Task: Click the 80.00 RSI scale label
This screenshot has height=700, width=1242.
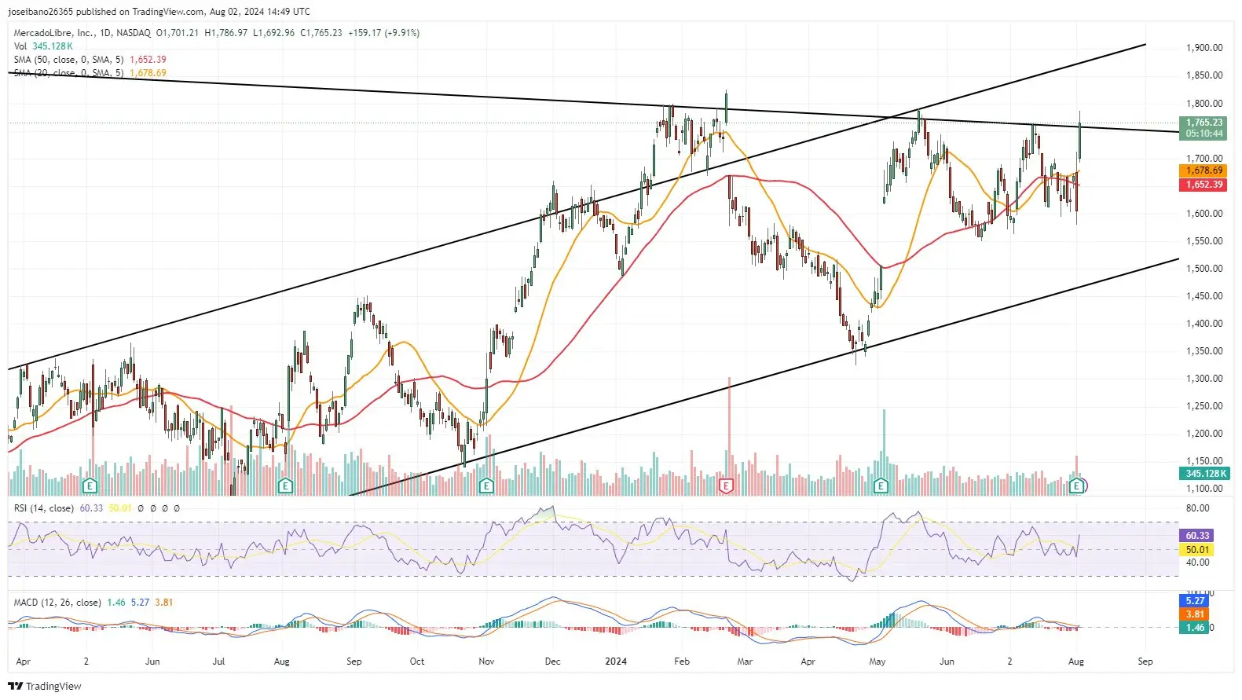Action: pos(1197,508)
